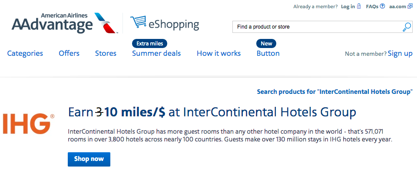Click the FAQs question mark icon
Screen dimensions: 417x170
click(x=382, y=6)
